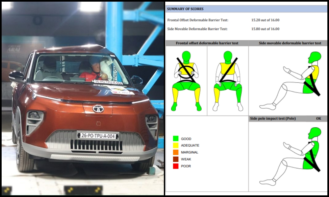The width and height of the screenshot is (329, 197).
Task: Click the MARGINAL legend label
Action: 190,152
